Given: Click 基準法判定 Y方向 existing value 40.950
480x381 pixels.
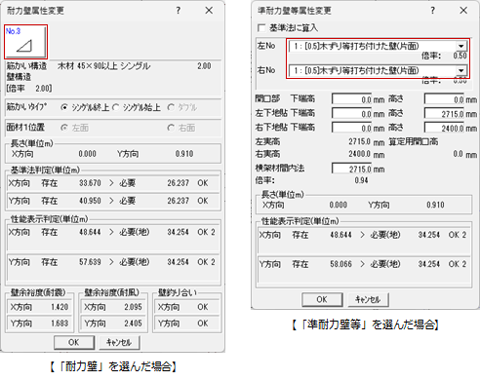Looking at the screenshot, I should (x=90, y=201).
